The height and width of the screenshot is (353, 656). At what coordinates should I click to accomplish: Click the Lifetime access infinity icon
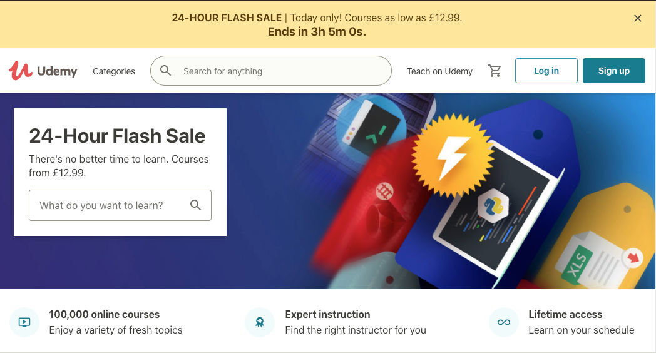(504, 322)
